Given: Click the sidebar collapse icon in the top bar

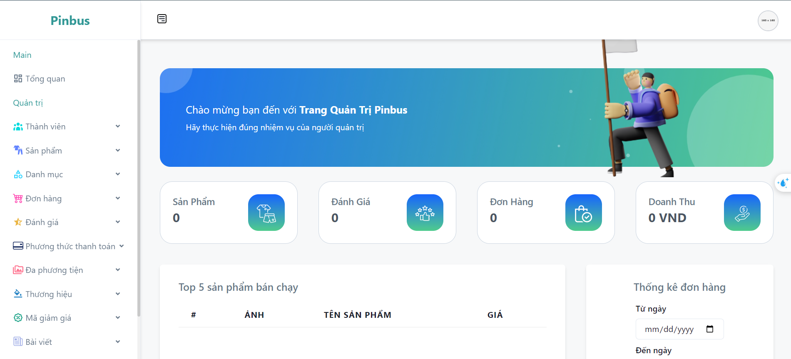Looking at the screenshot, I should tap(162, 18).
